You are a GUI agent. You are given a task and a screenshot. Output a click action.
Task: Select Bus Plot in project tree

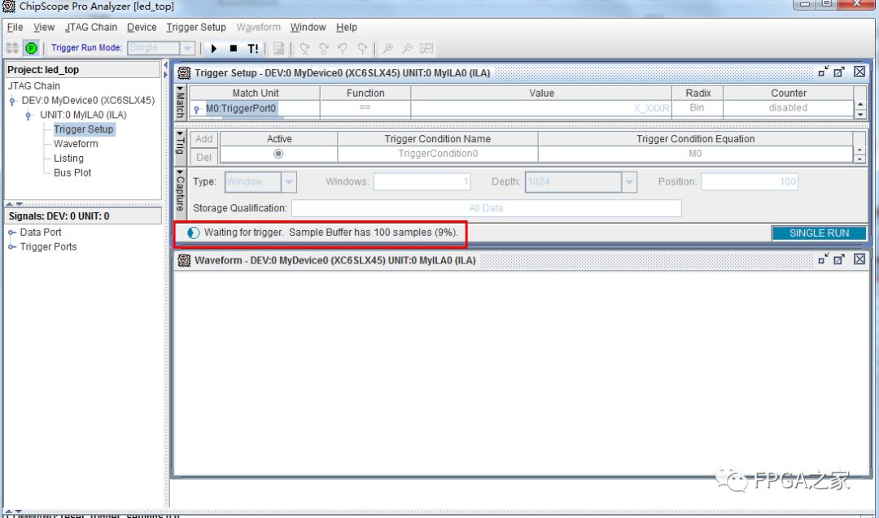click(x=72, y=173)
